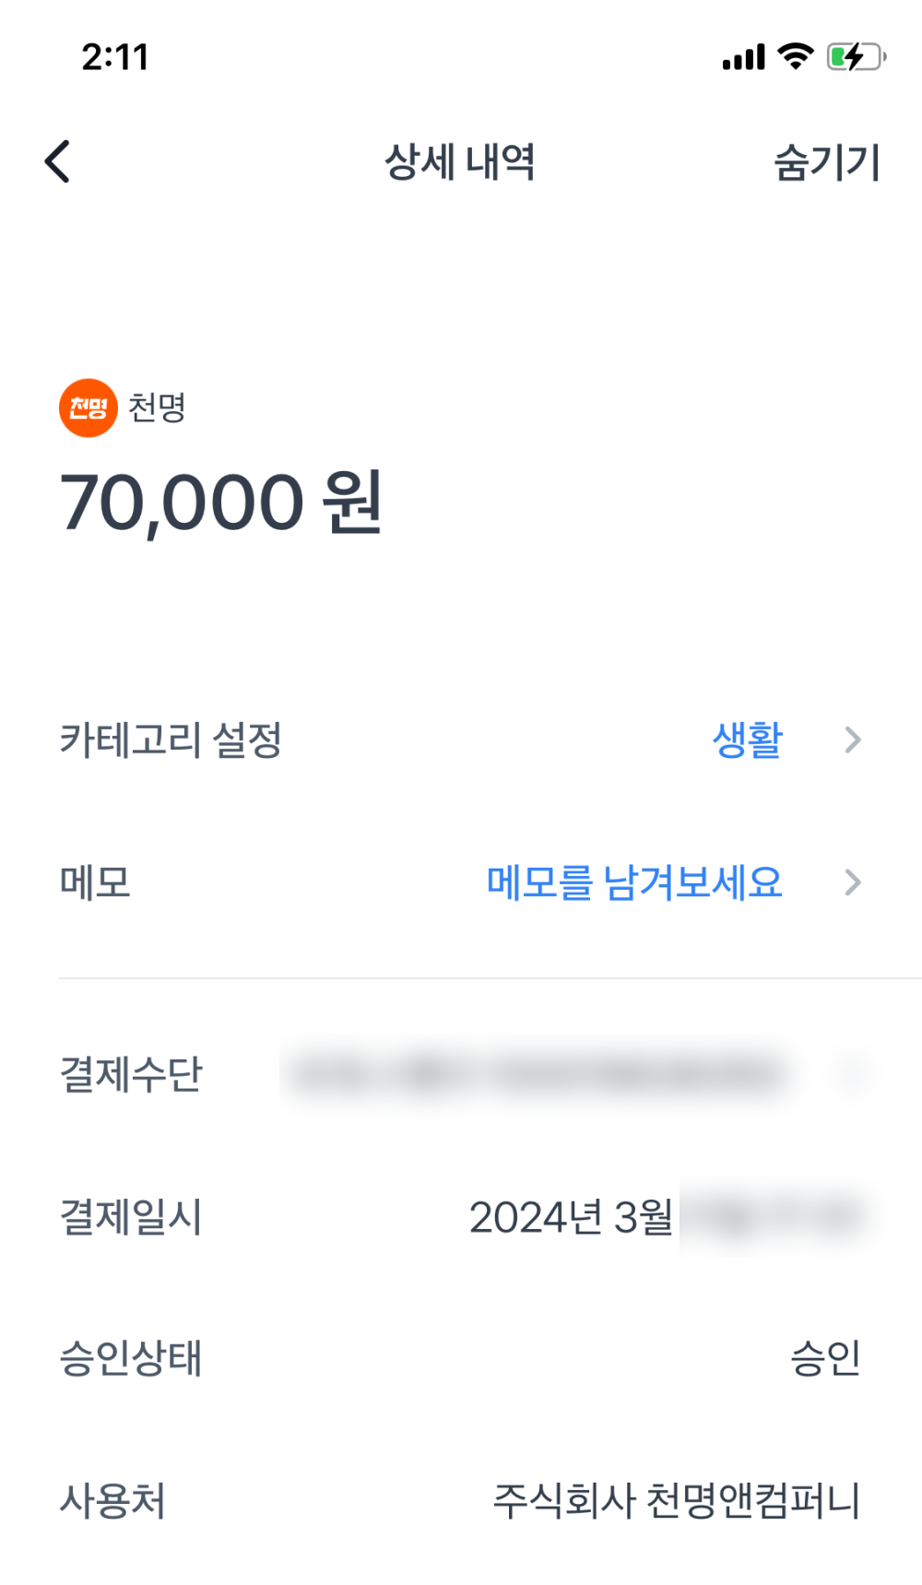This screenshot has width=922, height=1585.
Task: Select the 생활 category value
Action: [x=747, y=739]
